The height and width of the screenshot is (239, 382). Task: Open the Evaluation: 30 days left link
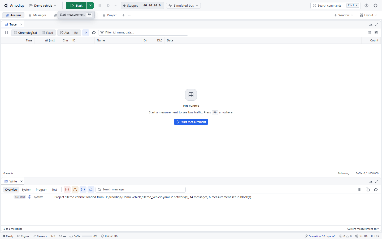(x=320, y=236)
